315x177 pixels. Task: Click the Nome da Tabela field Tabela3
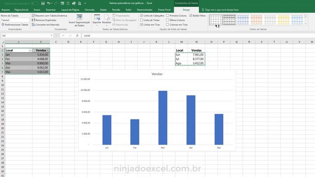coord(15,20)
